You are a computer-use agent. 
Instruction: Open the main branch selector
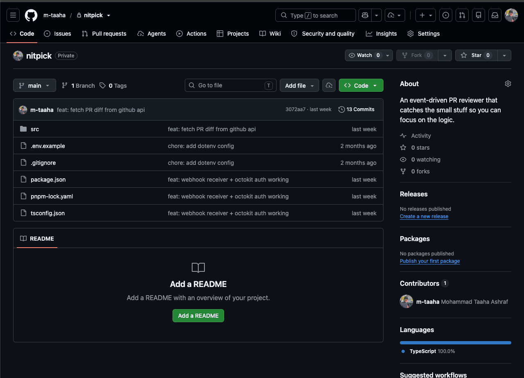[34, 85]
